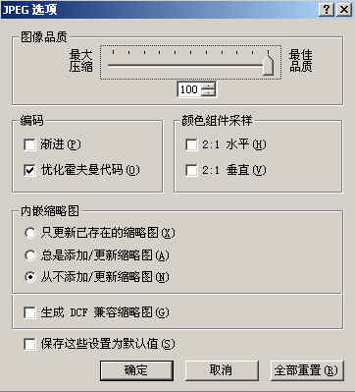Click the 取消 button
The height and width of the screenshot is (392, 355).
tap(222, 370)
